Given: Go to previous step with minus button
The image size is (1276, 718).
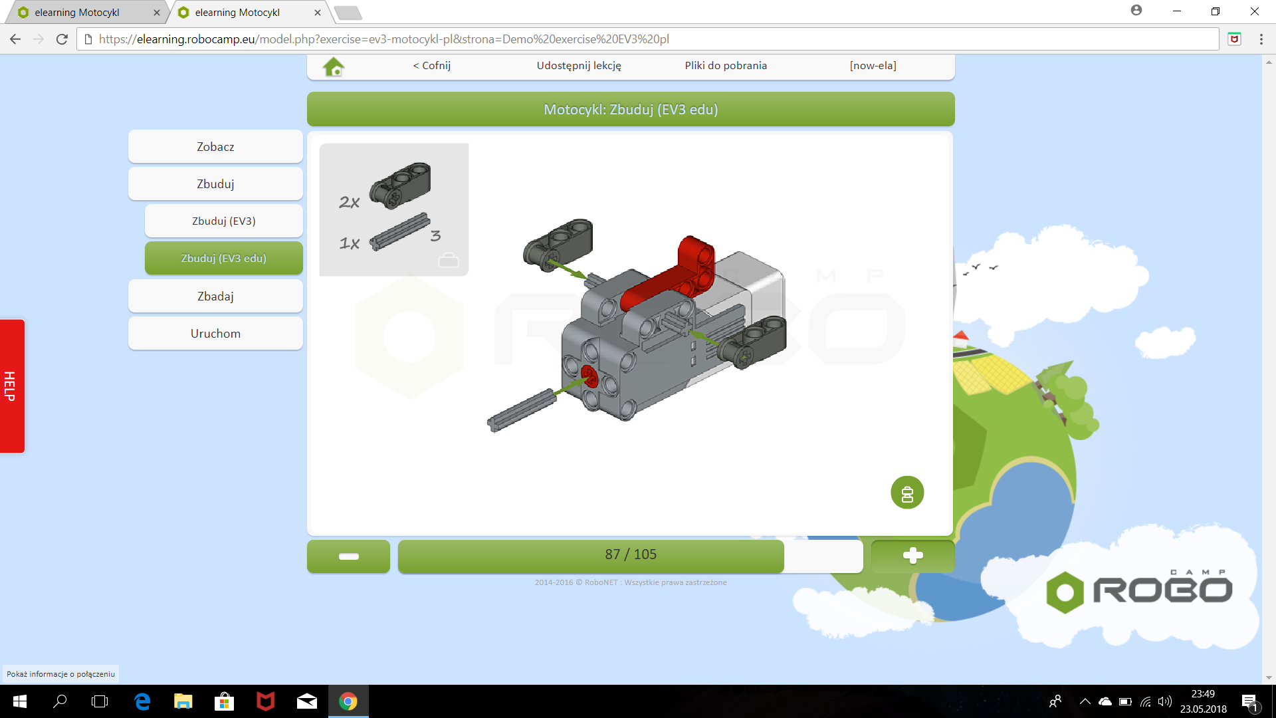Looking at the screenshot, I should 348,556.
